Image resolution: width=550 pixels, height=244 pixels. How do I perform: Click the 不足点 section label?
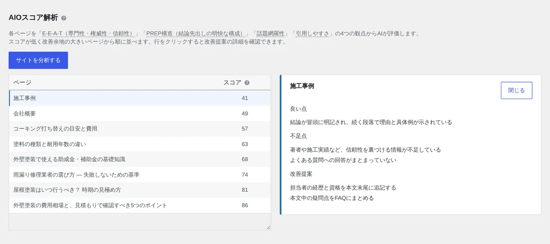click(x=298, y=136)
